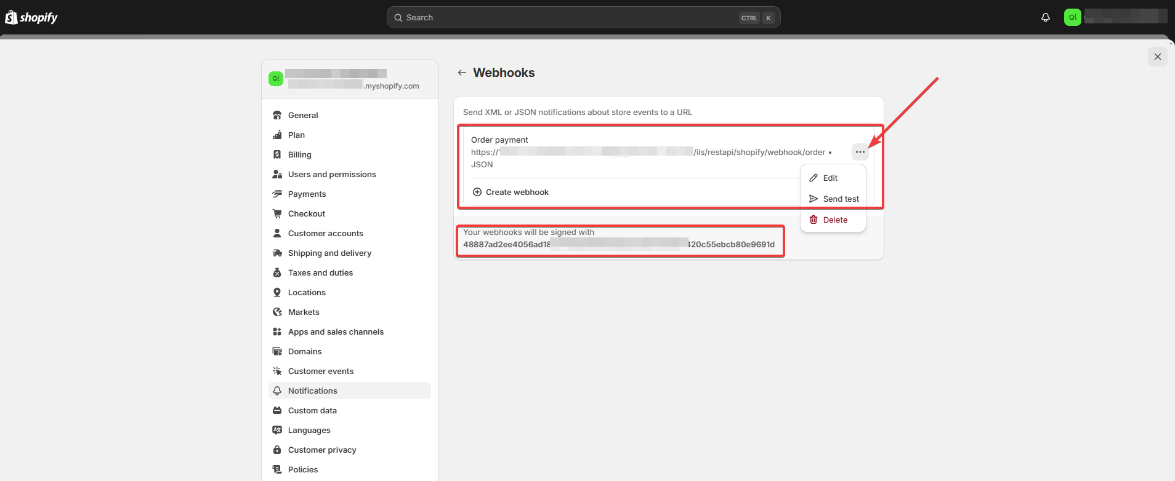The image size is (1175, 481).
Task: Open Billing settings icon
Action: (x=277, y=154)
